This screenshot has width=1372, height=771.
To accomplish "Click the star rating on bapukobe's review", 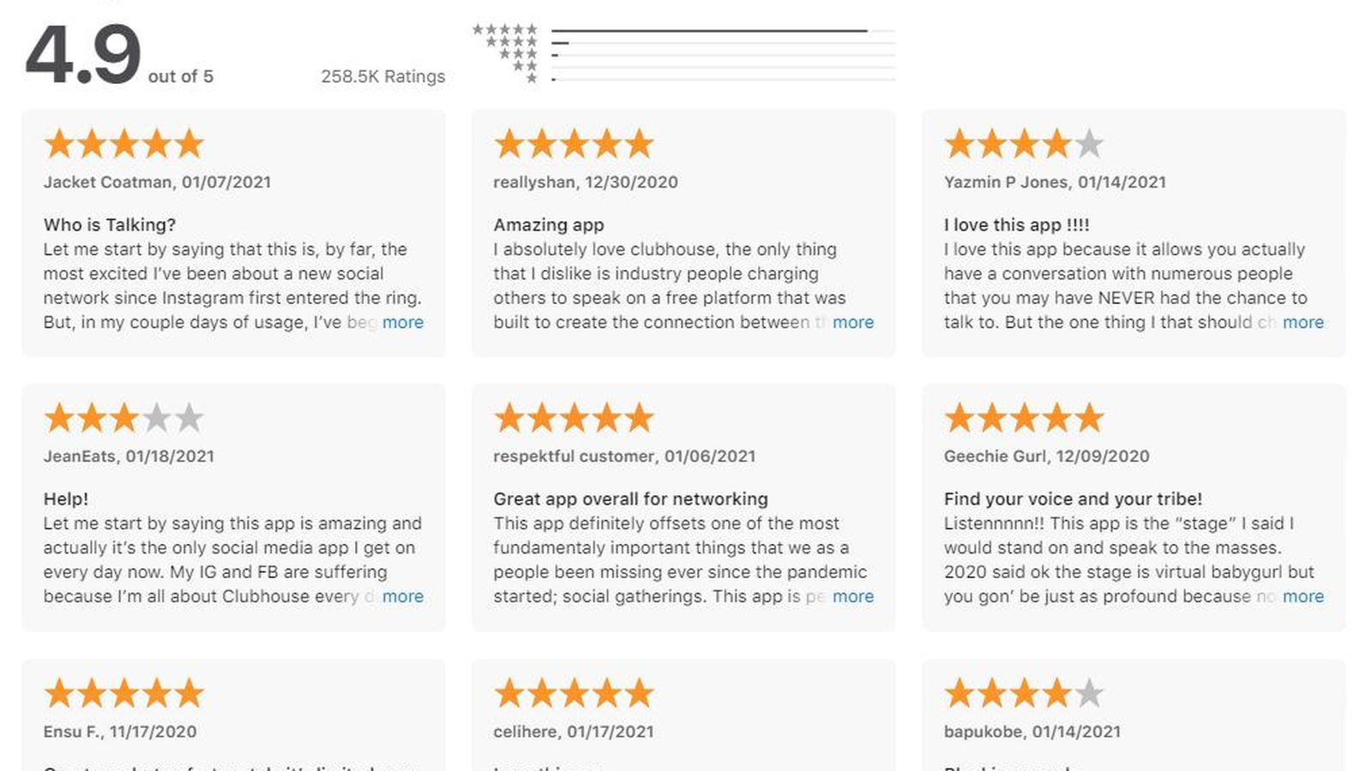I will pos(1024,693).
